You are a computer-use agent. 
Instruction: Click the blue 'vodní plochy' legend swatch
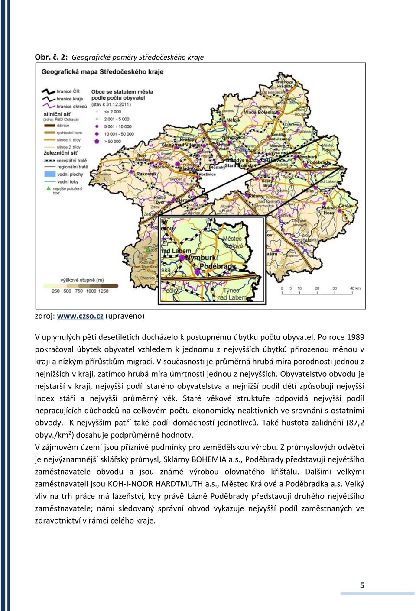coord(49,175)
